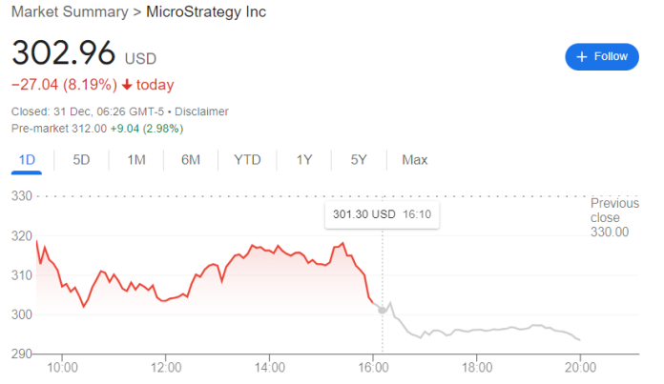Click the Previous close 330.00 label
The height and width of the screenshot is (384, 664).
[x=614, y=217]
